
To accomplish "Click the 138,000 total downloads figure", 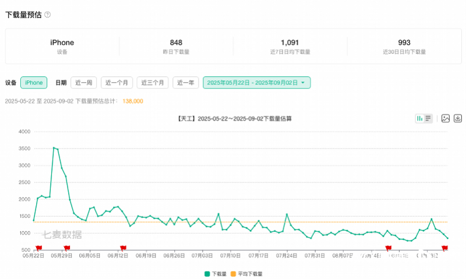I will click(x=133, y=101).
